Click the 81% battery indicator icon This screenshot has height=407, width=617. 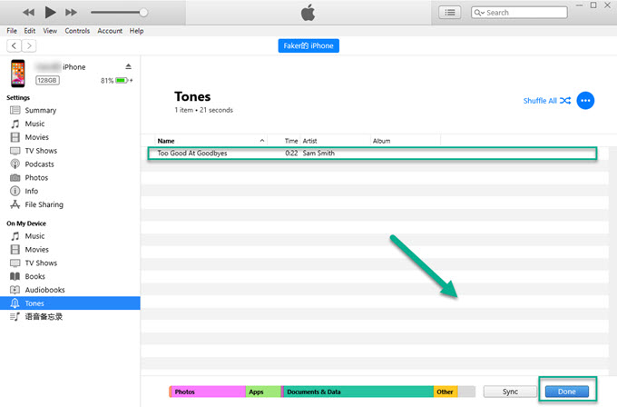122,80
